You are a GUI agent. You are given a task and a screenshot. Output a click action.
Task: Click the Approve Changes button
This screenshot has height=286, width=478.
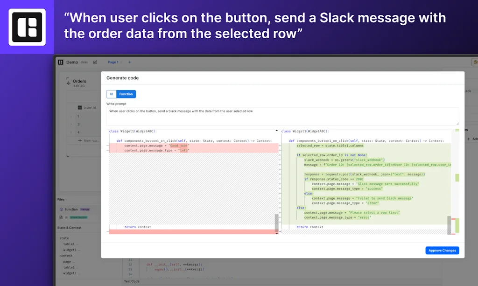442,251
